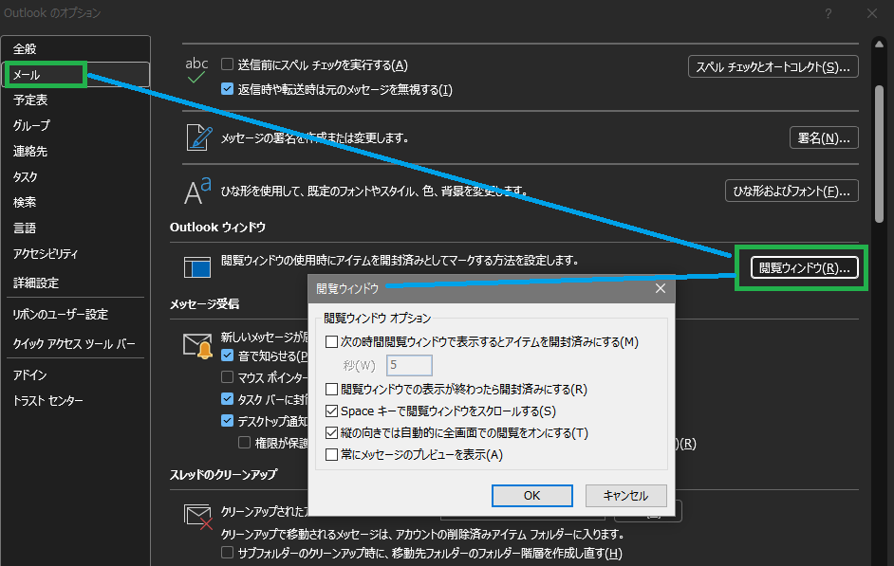Click the reading pane layout icon
The height and width of the screenshot is (566, 894).
(197, 267)
